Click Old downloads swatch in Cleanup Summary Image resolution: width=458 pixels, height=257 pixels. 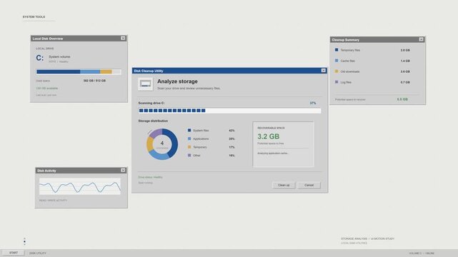[337, 71]
